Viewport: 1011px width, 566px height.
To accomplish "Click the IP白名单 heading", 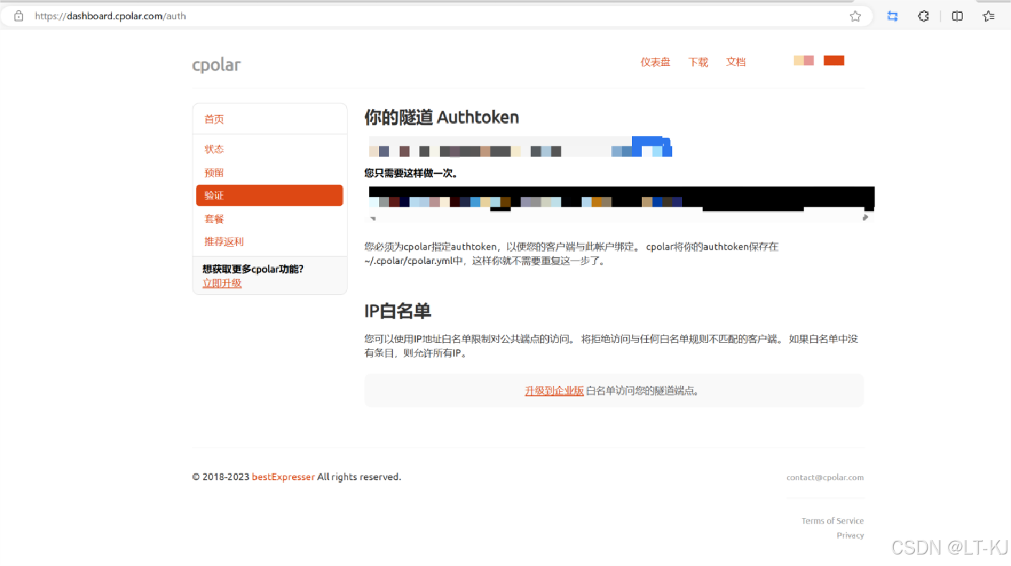I will point(398,311).
